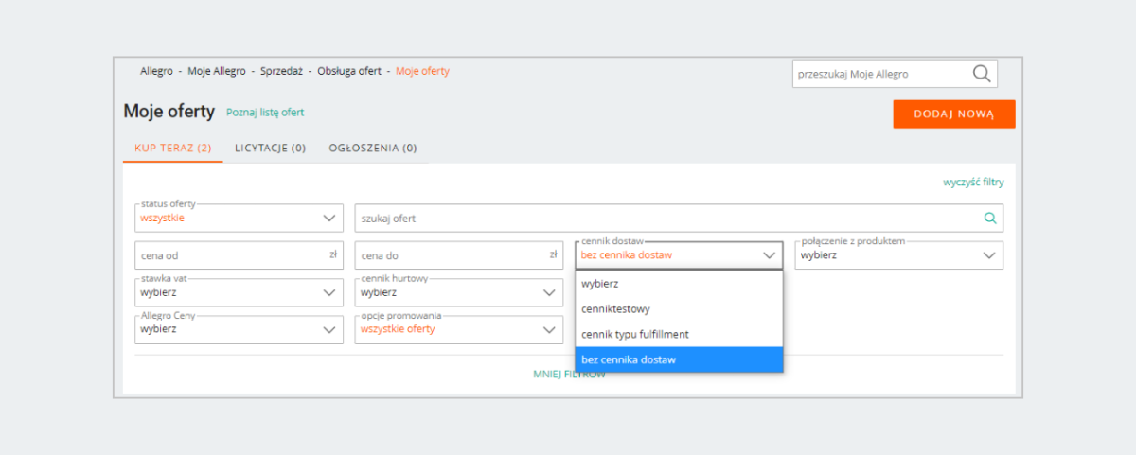
Task: Open the cennik hurtowy dropdown
Action: (459, 292)
